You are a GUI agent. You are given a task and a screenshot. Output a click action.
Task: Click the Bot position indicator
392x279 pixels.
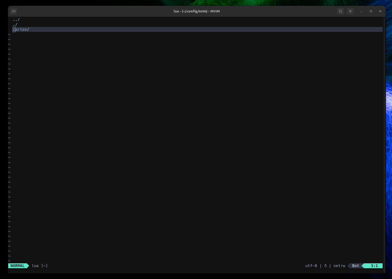tap(355, 266)
